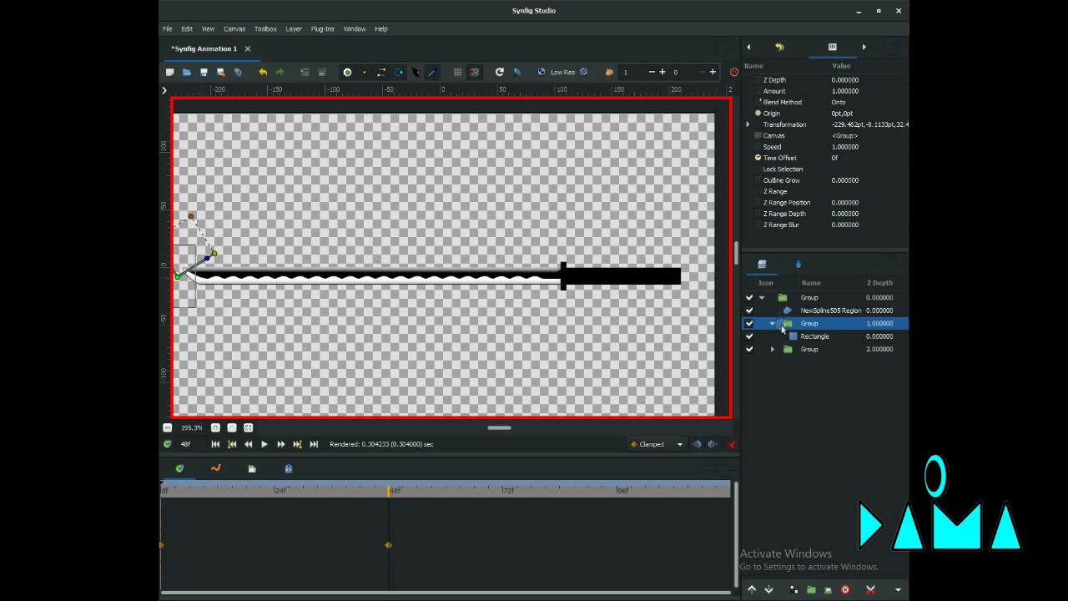Open the Canvas menu

click(234, 29)
